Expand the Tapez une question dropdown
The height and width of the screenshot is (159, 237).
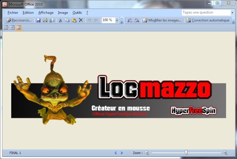(x=233, y=13)
